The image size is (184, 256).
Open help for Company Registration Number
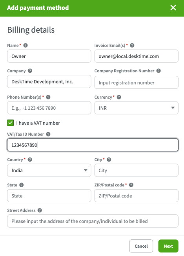coord(158,71)
